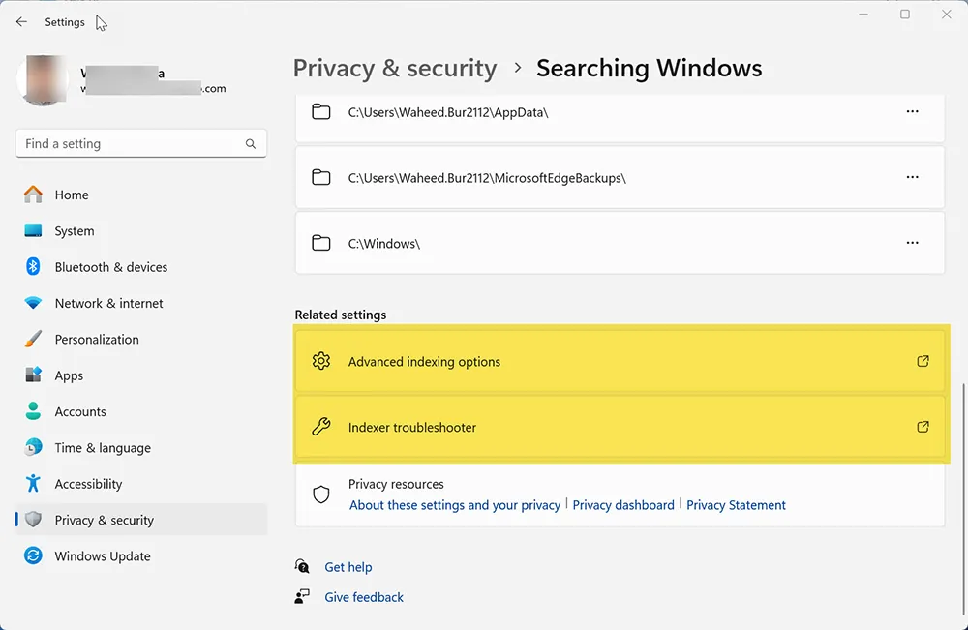This screenshot has height=630, width=968.
Task: Open the Privacy dashboard link
Action: [623, 504]
